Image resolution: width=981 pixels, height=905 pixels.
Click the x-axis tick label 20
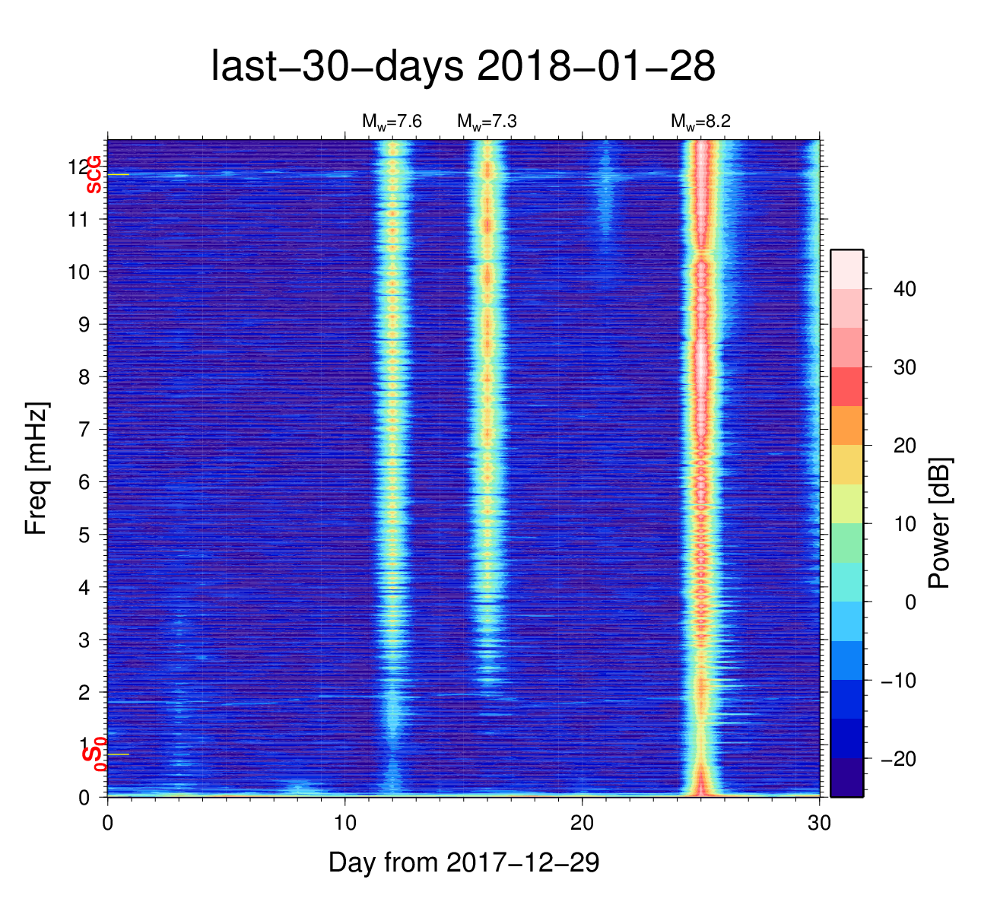(x=582, y=823)
